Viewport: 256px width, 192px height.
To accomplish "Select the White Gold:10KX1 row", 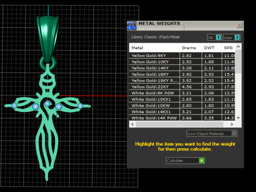I will [x=182, y=99].
